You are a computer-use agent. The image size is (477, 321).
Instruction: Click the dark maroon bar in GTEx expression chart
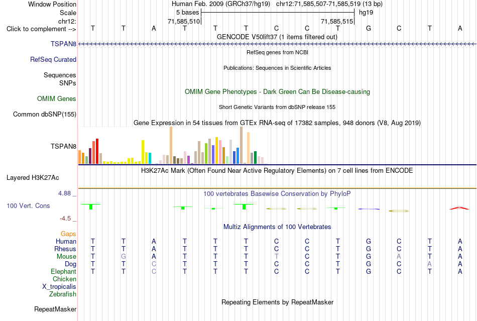[x=90, y=156]
